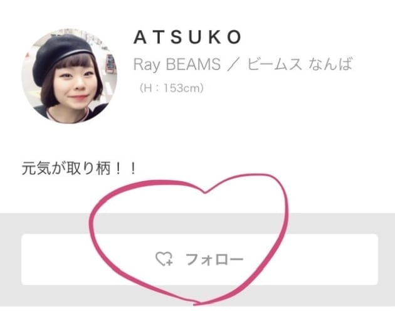Click the slash separator between brand and shop
Viewport: 395px width, 324px height.
(234, 64)
